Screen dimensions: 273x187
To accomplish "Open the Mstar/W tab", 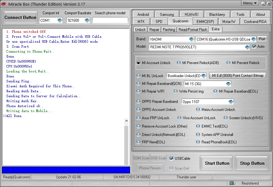I will click(229, 22).
